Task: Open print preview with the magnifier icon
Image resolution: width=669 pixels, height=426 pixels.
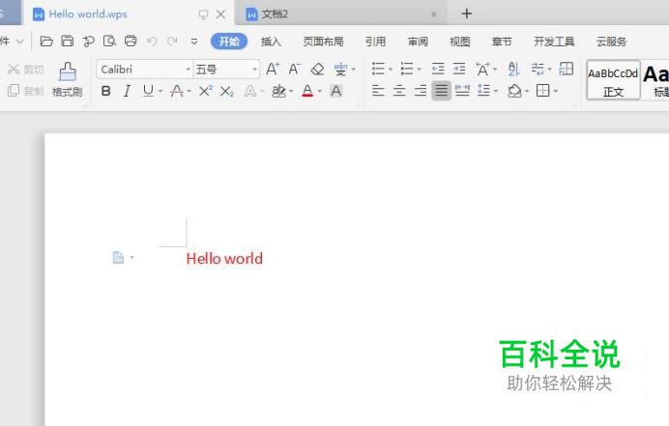Action: [109, 41]
